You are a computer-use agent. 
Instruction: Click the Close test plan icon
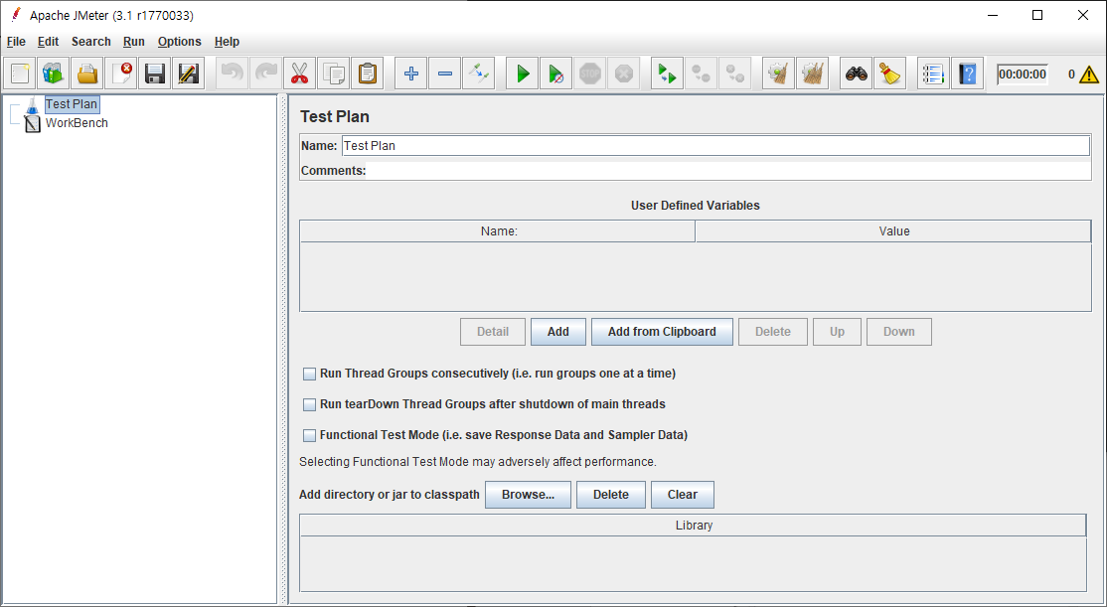pos(120,74)
